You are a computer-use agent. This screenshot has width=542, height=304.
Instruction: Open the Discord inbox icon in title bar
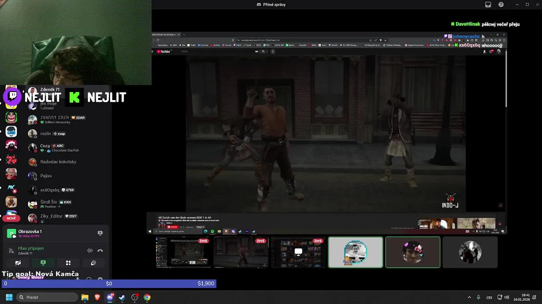488,5
